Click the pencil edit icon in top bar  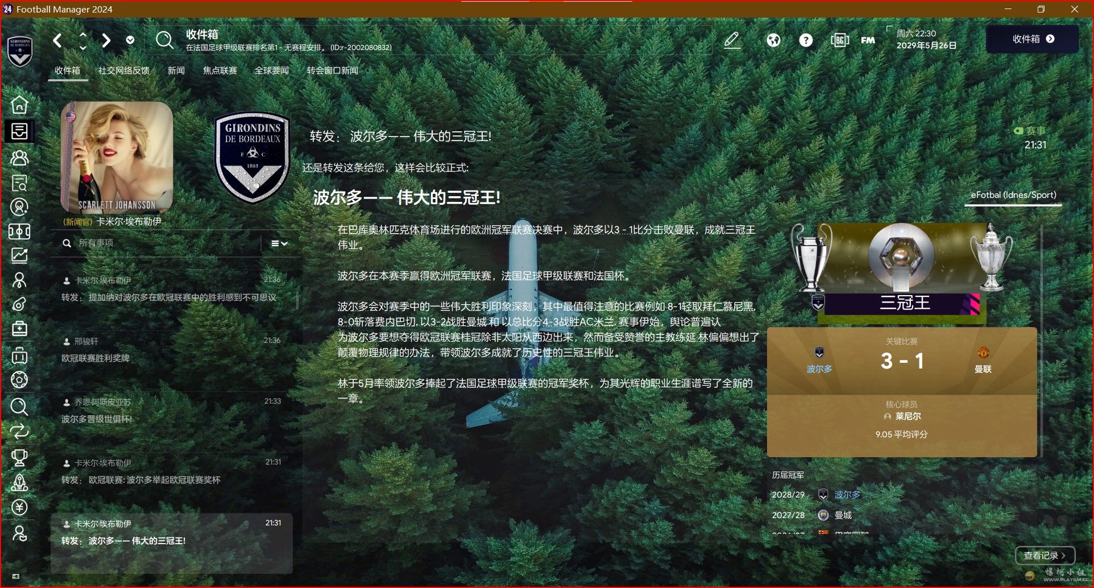pyautogui.click(x=732, y=40)
